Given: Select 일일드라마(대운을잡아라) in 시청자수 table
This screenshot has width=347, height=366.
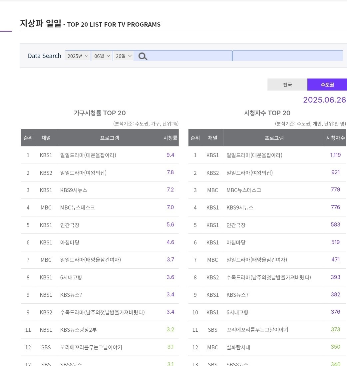Looking at the screenshot, I should coord(254,155).
